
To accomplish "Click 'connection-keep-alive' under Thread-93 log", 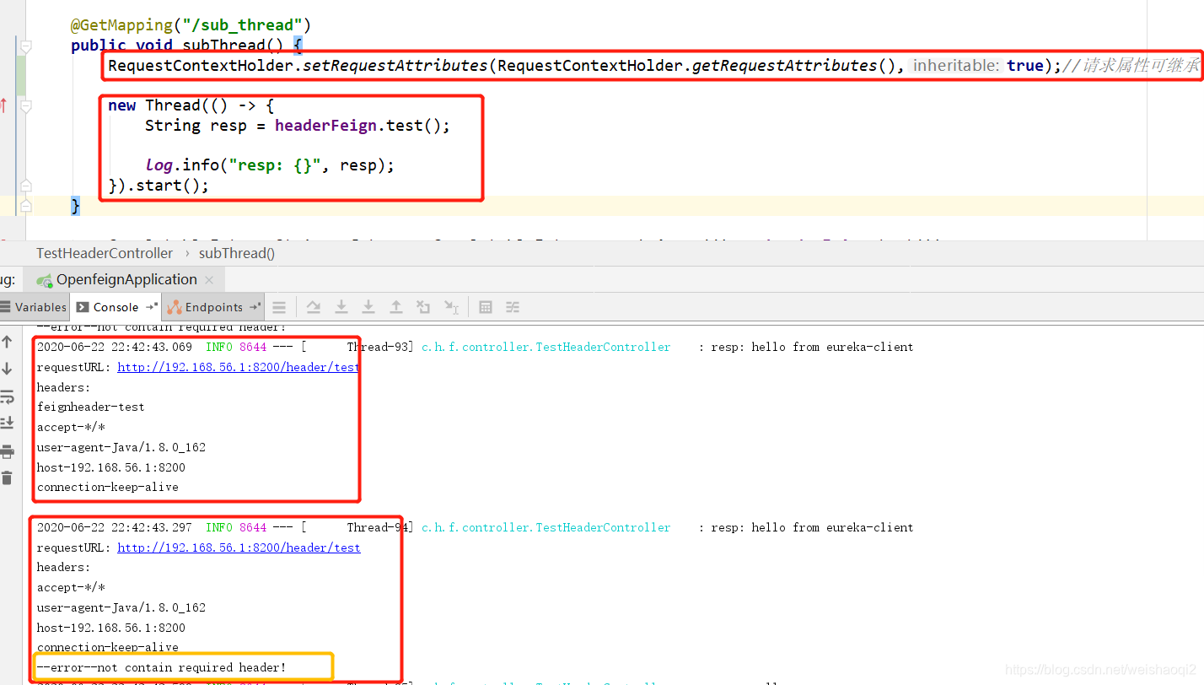I will click(x=108, y=487).
